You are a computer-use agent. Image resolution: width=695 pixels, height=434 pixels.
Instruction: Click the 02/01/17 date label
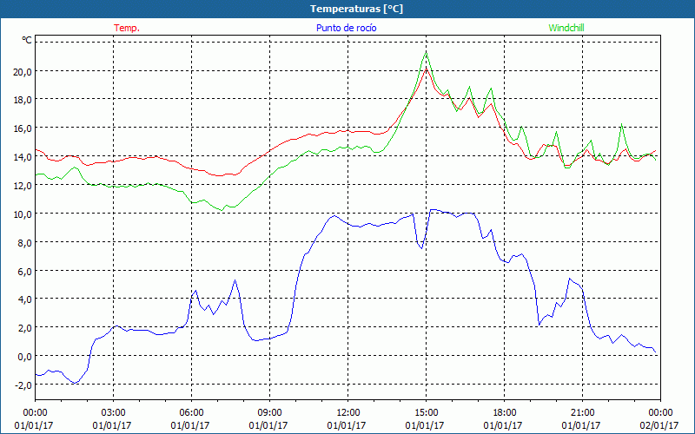[x=659, y=425]
